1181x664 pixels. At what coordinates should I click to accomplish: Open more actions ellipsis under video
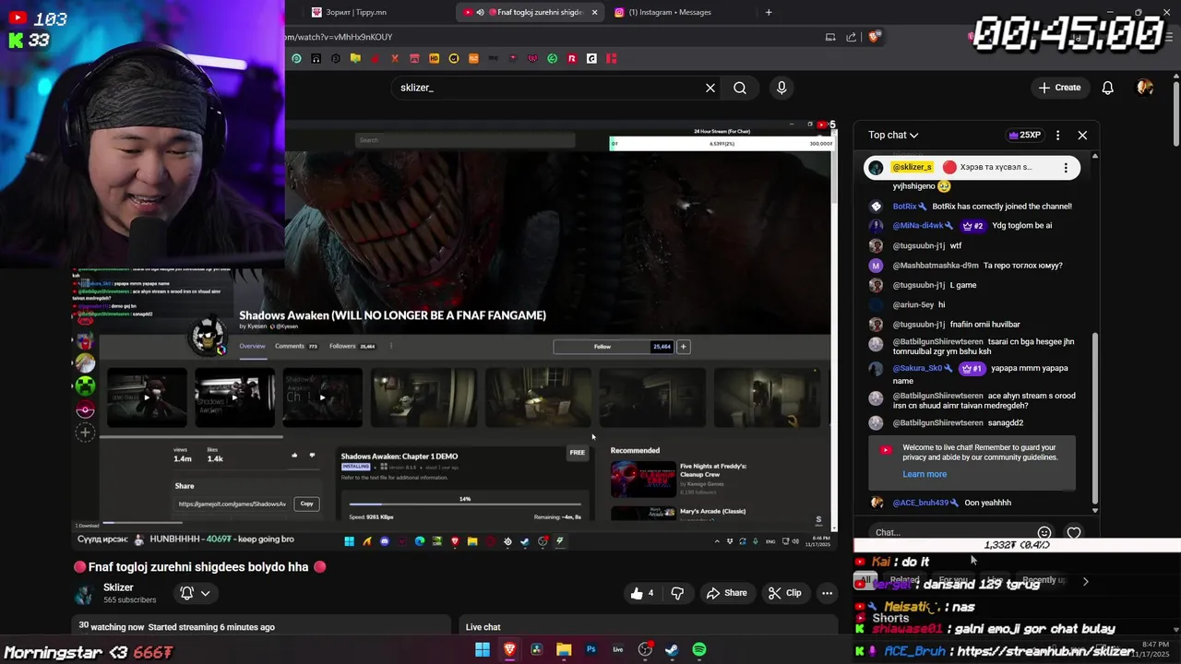click(828, 593)
